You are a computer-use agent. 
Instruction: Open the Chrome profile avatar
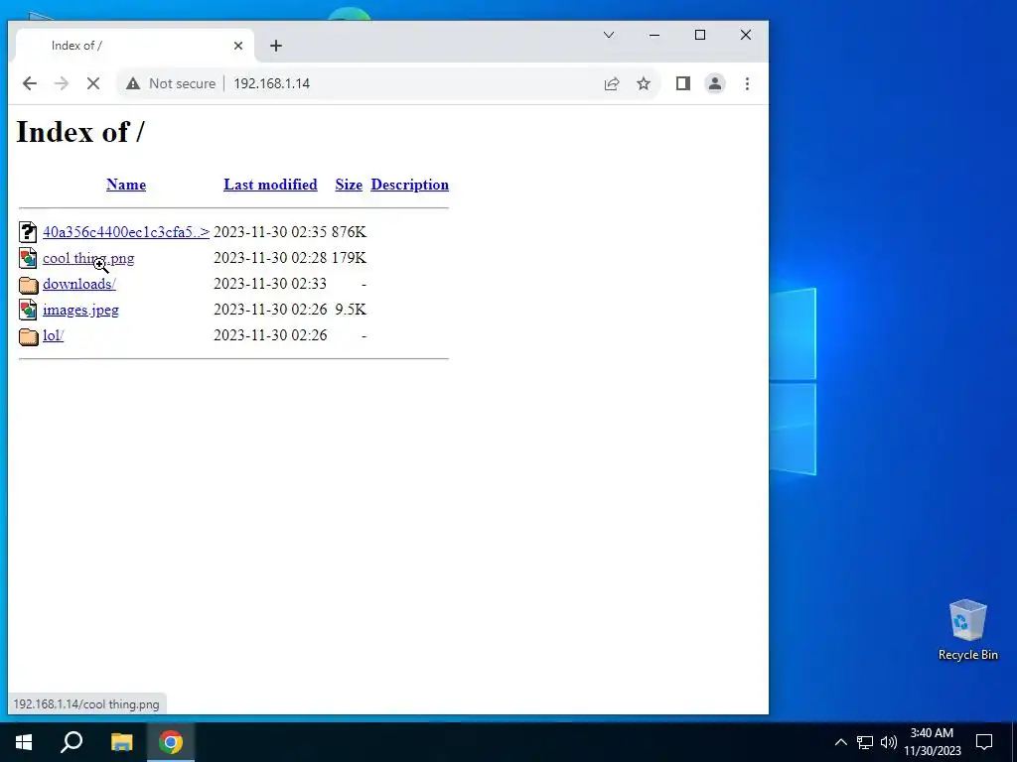click(x=715, y=83)
